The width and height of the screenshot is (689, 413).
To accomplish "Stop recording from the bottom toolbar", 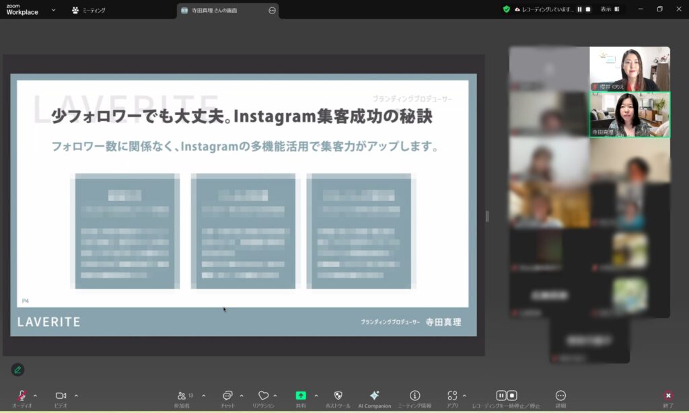I will [x=512, y=396].
